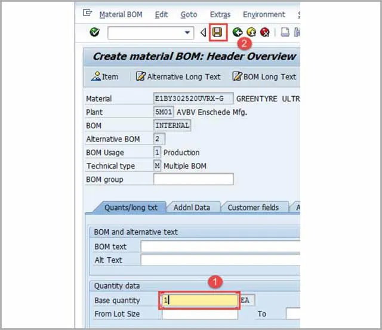382x330 pixels.
Task: Click the Multiple BOM description text
Action: click(184, 166)
